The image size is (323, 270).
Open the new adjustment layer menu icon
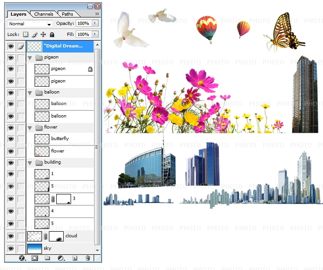60,258
